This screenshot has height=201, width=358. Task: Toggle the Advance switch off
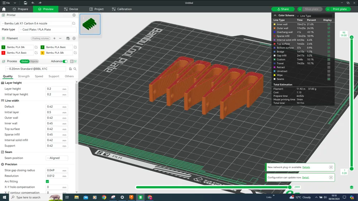pyautogui.click(x=65, y=62)
